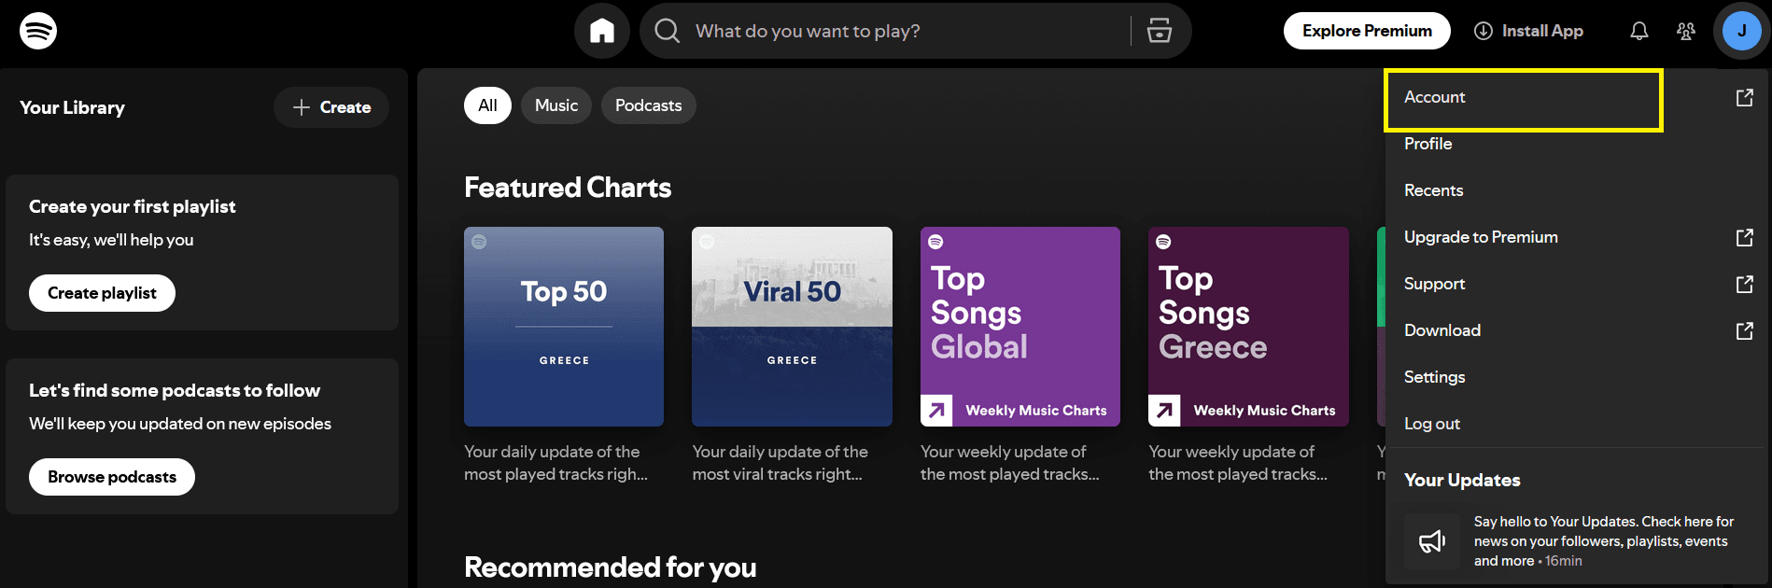Click the Explore Premium button
Screen dimensions: 1772x588
1367,31
